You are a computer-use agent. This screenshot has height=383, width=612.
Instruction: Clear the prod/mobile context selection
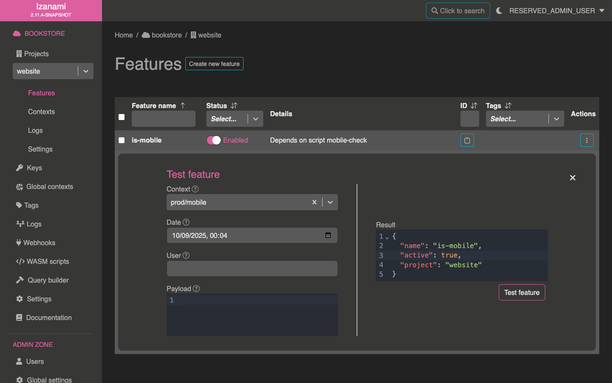[x=314, y=202]
